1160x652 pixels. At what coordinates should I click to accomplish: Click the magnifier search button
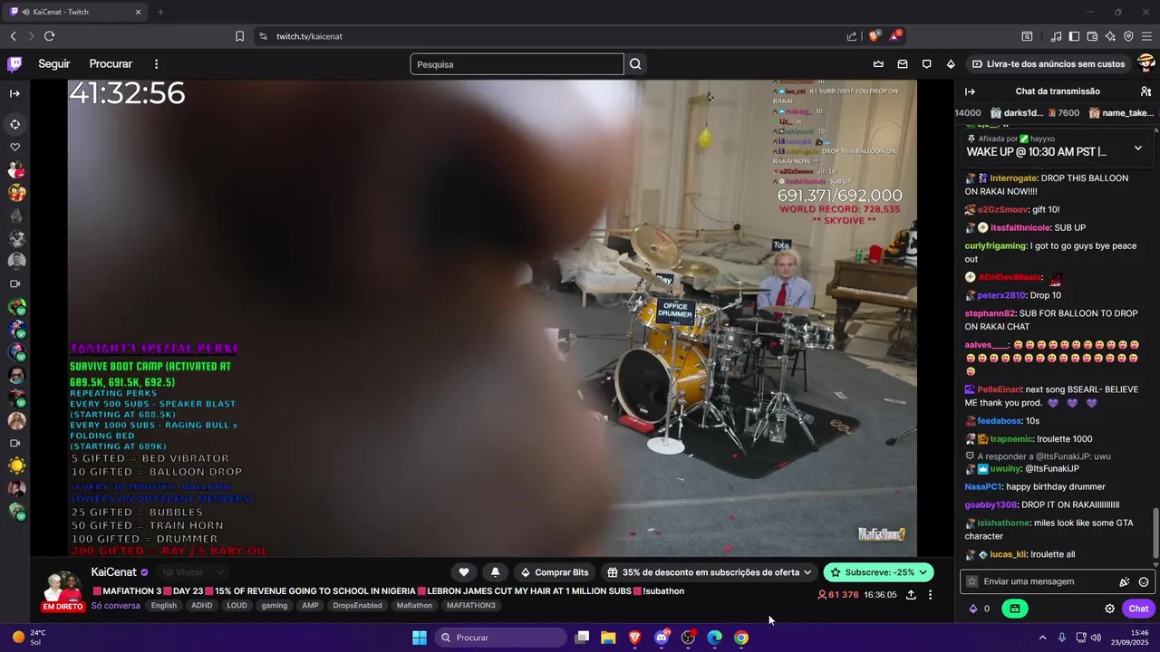pos(635,64)
